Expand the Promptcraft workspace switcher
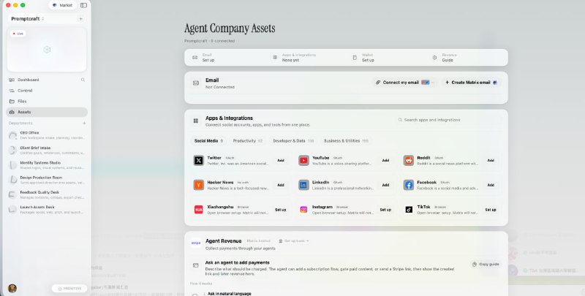This screenshot has height=296, width=585. (x=28, y=19)
